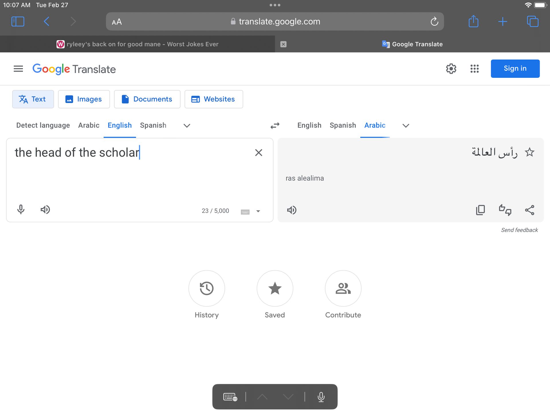Save translation with the star toggle
Viewport: 550px width, 412px height.
(529, 152)
